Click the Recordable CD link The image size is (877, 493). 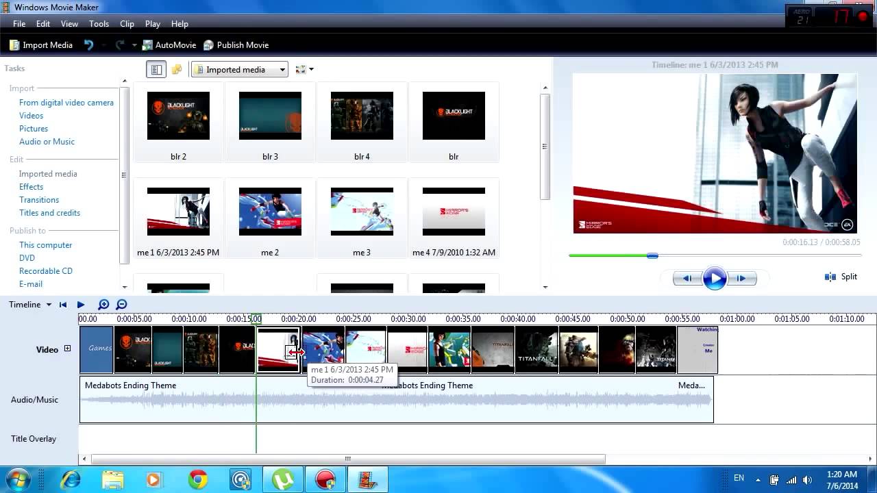point(45,271)
